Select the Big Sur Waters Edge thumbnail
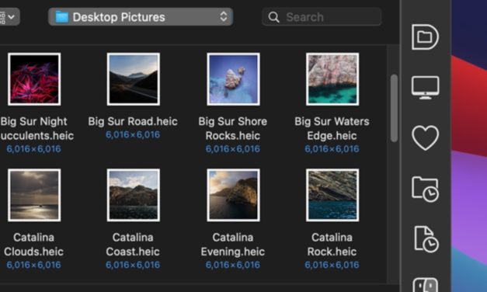This screenshot has height=292, width=487. coord(332,79)
